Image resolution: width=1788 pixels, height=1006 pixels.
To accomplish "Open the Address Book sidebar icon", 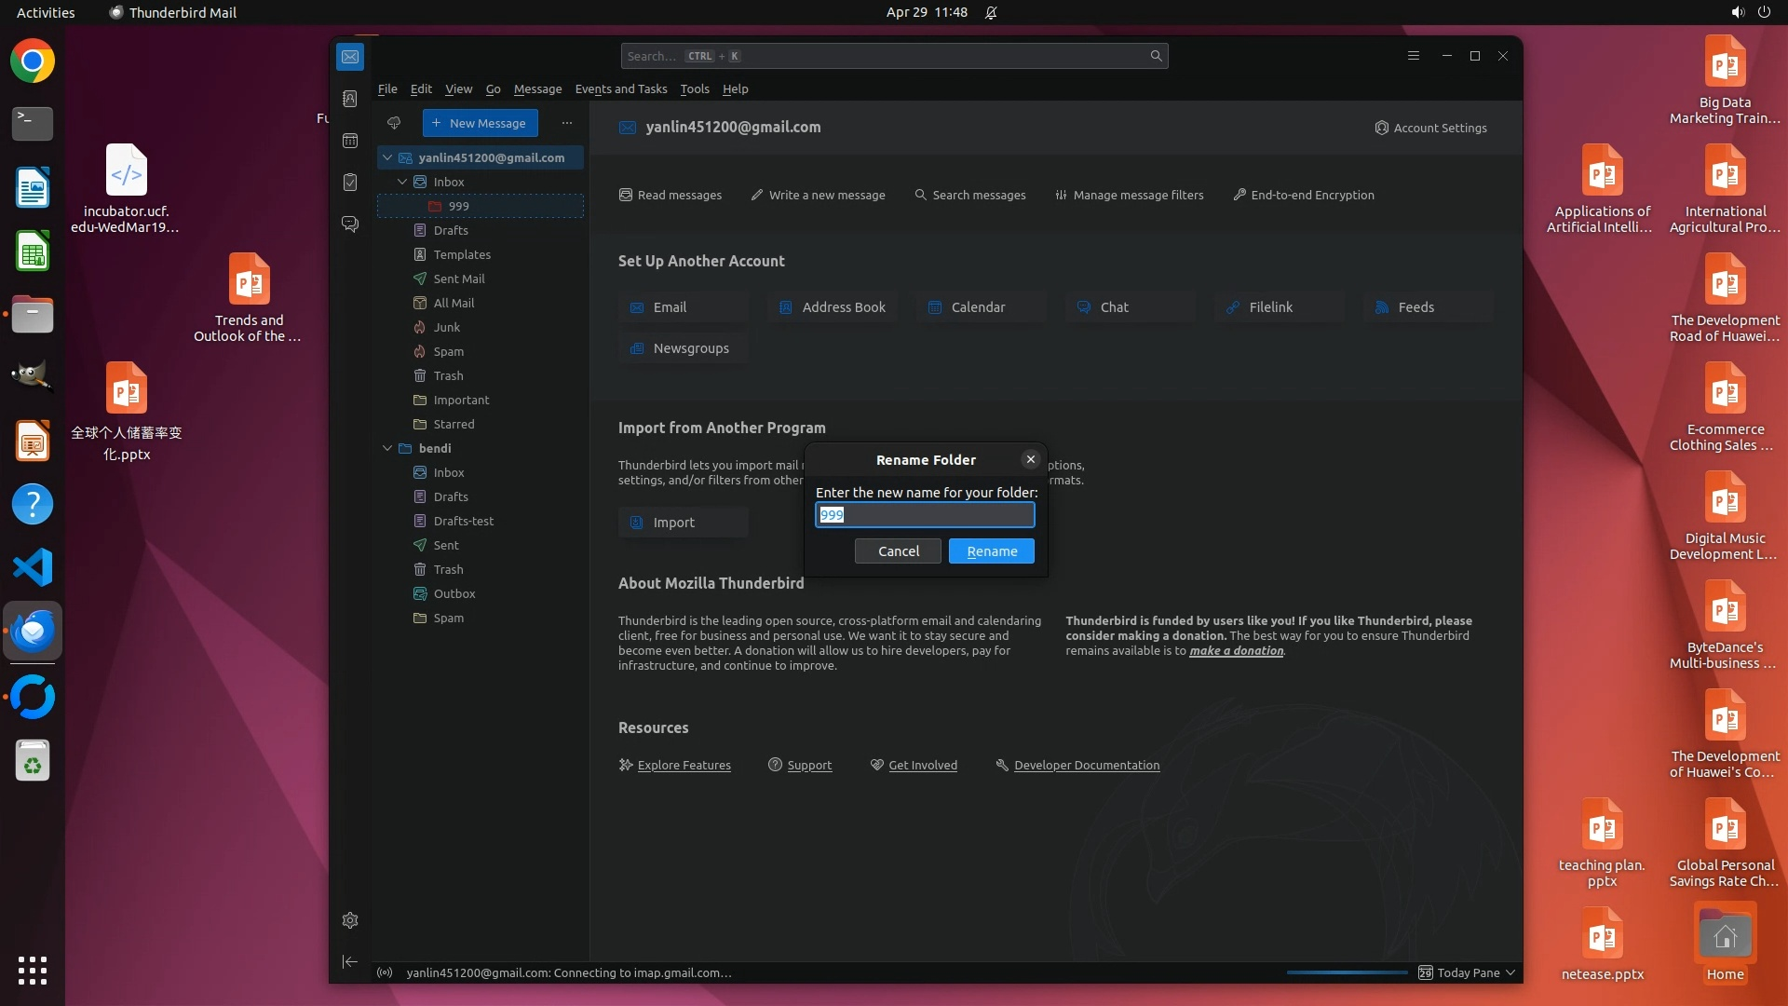I will (x=350, y=99).
